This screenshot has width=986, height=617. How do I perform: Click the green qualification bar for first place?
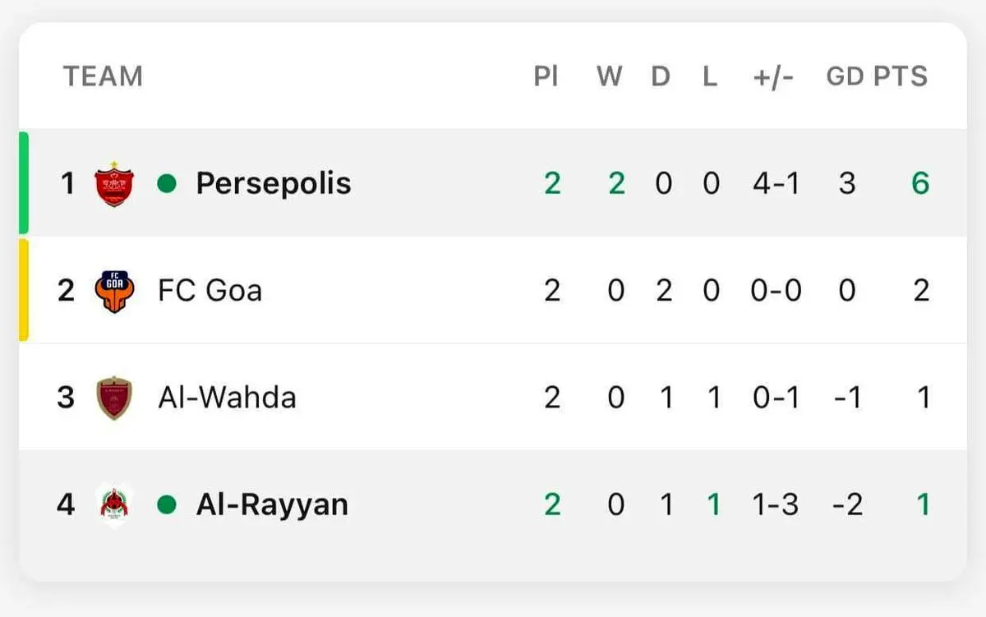pyautogui.click(x=24, y=182)
